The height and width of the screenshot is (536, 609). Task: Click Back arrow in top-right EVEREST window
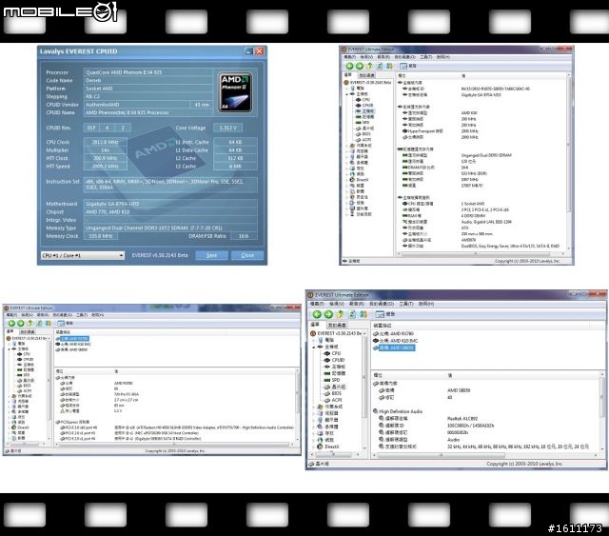point(349,66)
